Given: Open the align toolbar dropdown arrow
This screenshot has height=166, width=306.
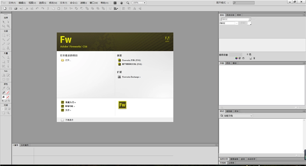Looking at the screenshot, I should pyautogui.click(x=118, y=9).
